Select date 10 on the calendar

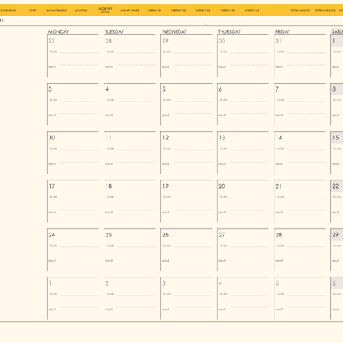[52, 138]
